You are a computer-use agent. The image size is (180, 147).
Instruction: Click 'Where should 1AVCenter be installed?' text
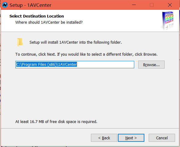coord(49,22)
